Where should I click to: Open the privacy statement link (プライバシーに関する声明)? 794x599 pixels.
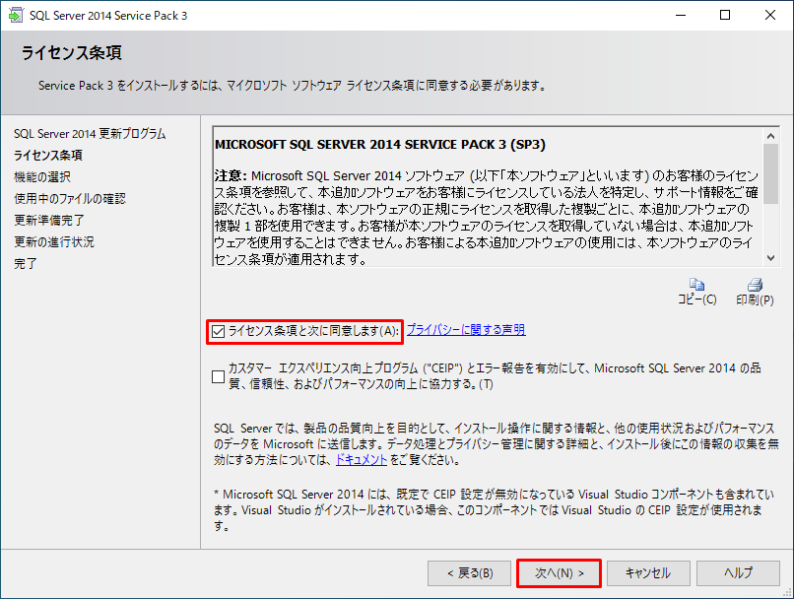click(x=466, y=330)
